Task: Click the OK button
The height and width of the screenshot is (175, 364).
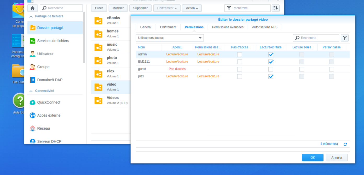Action: 313,158
